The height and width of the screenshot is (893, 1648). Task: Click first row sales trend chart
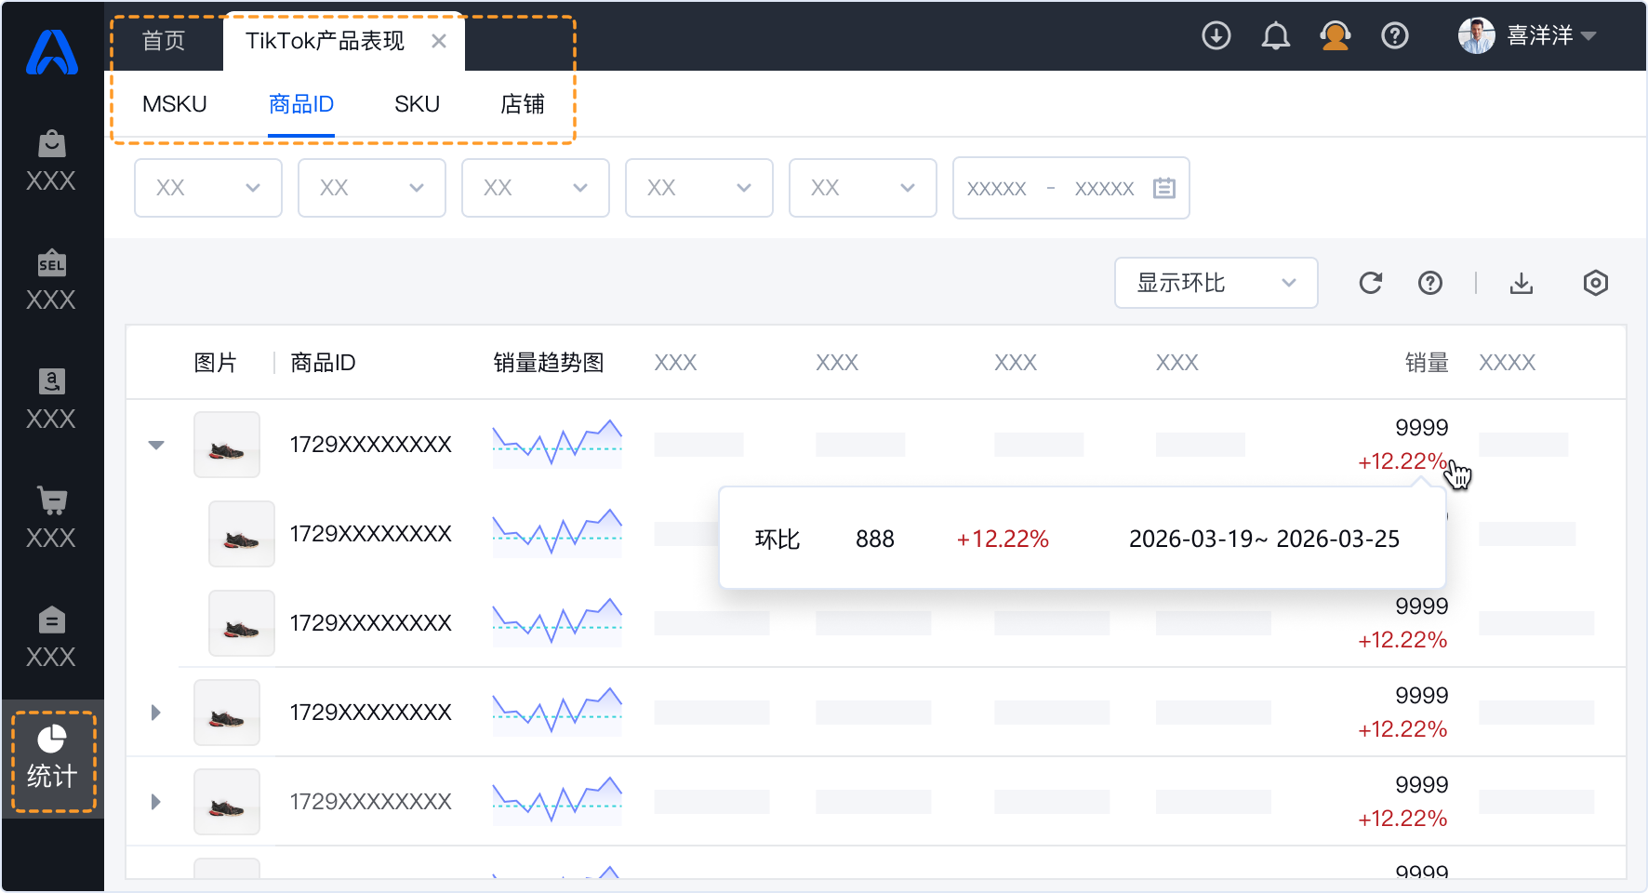(557, 443)
